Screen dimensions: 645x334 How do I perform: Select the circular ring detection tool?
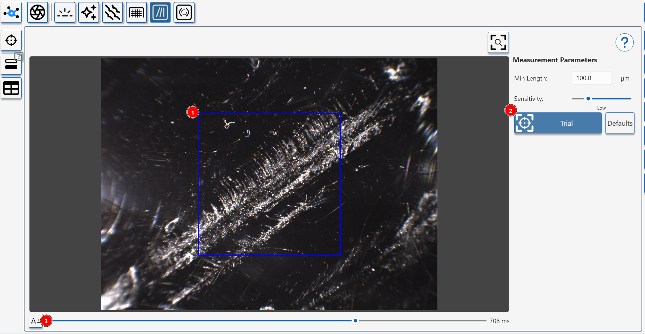(x=184, y=13)
